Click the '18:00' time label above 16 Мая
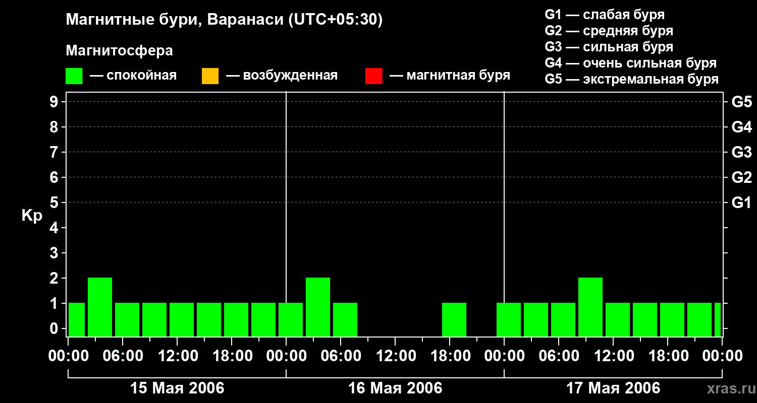 450,356
